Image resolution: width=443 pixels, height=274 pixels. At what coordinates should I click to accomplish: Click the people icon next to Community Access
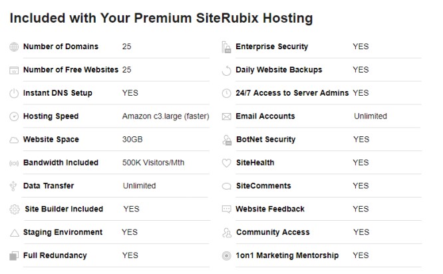point(227,233)
